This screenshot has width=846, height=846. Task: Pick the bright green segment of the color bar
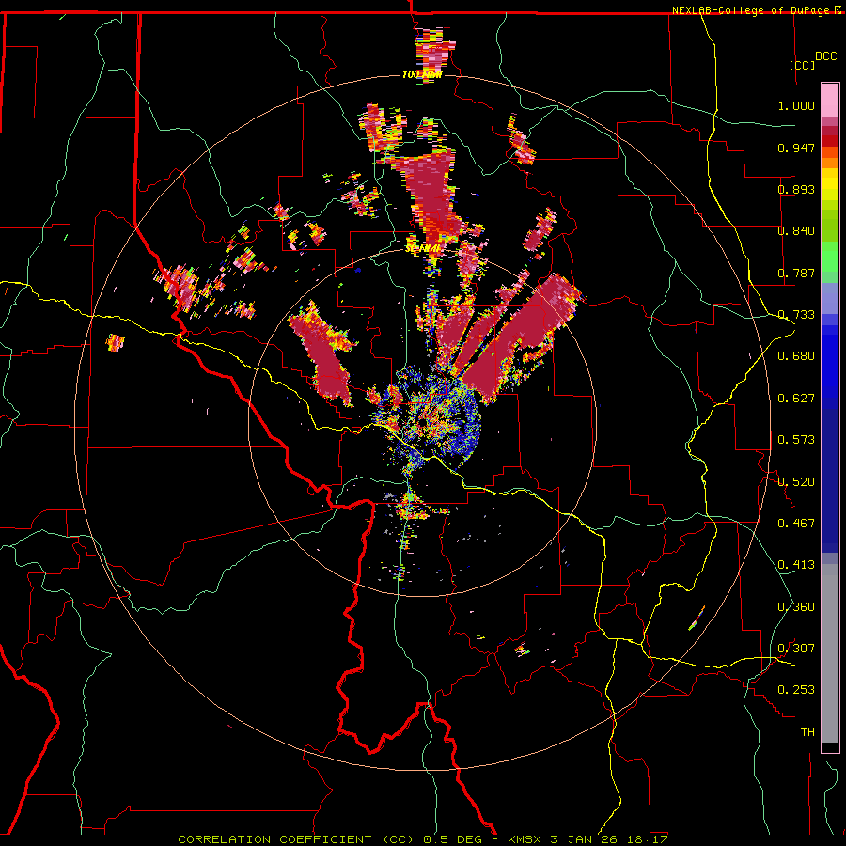tap(830, 257)
